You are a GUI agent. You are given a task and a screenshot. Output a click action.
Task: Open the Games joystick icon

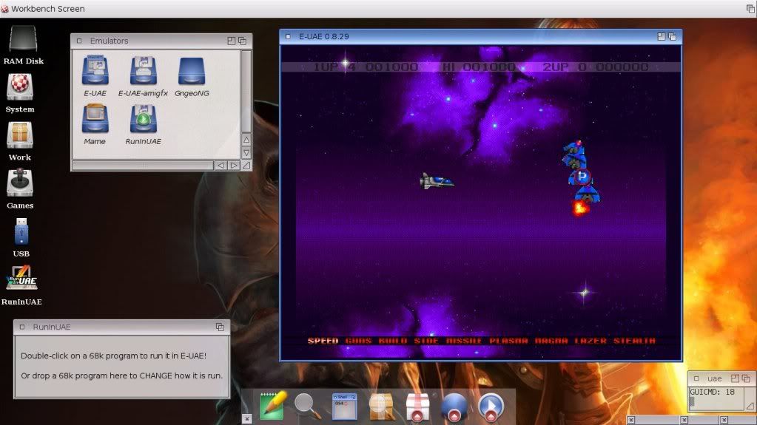[x=20, y=183]
